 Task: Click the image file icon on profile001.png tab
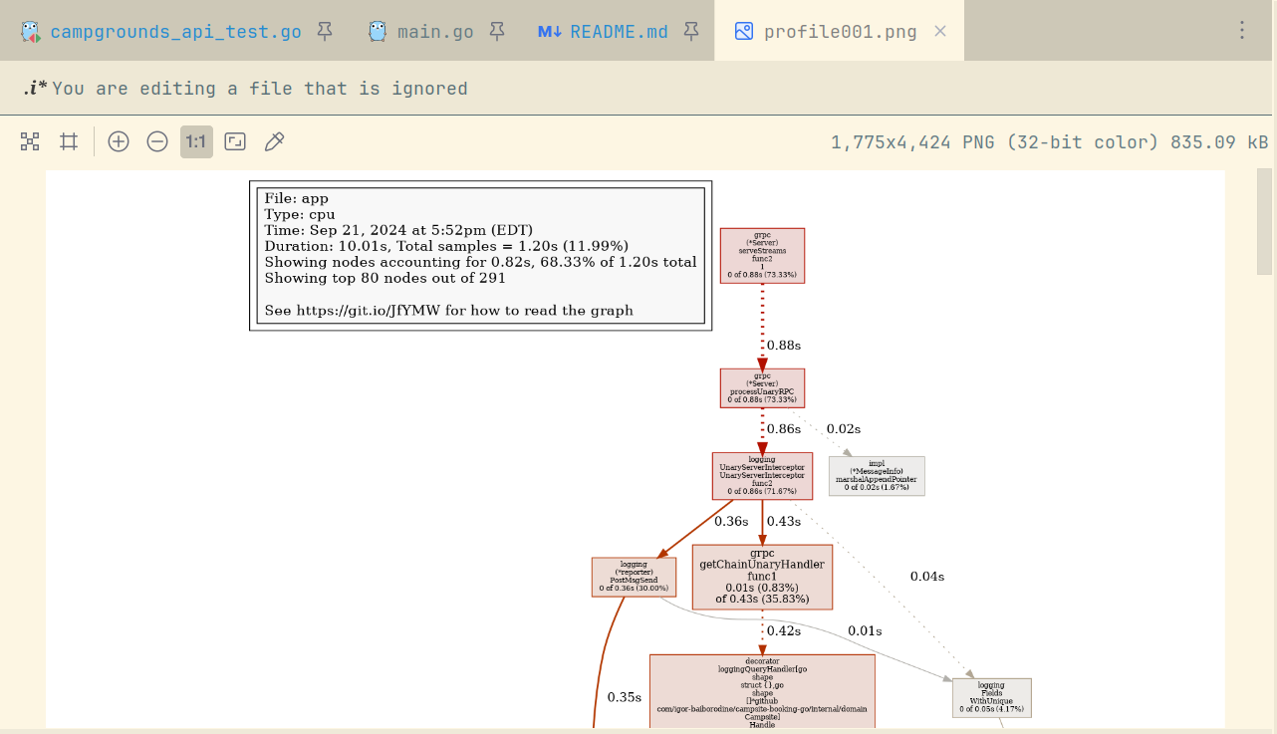click(743, 31)
